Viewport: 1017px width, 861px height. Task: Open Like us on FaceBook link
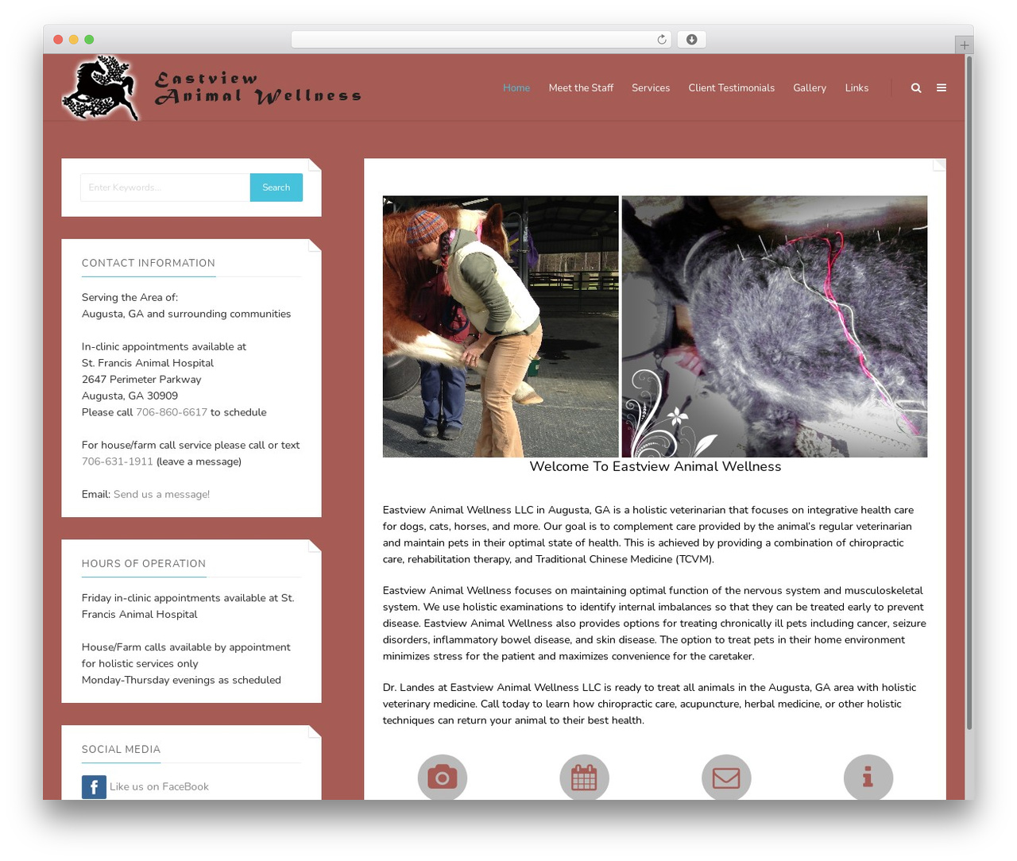click(x=159, y=787)
